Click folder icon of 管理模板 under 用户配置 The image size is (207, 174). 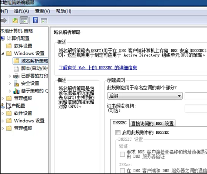(9, 128)
